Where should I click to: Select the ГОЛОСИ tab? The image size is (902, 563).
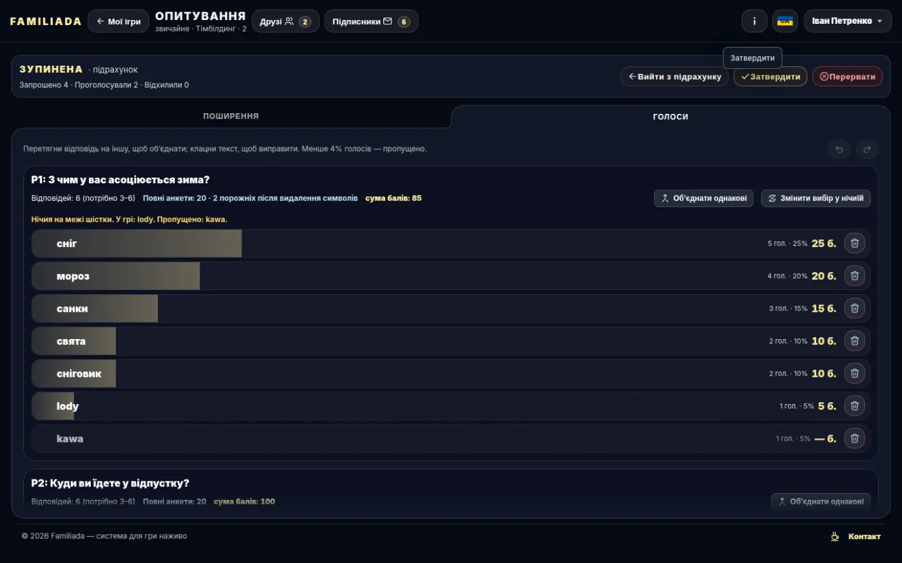(671, 116)
